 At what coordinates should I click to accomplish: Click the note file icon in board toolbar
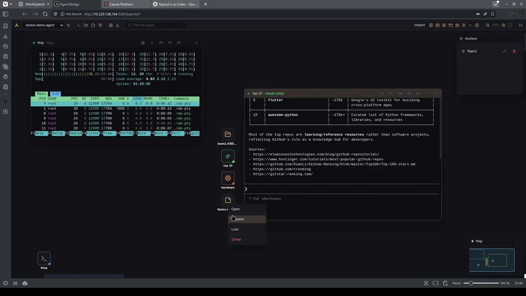(x=93, y=25)
